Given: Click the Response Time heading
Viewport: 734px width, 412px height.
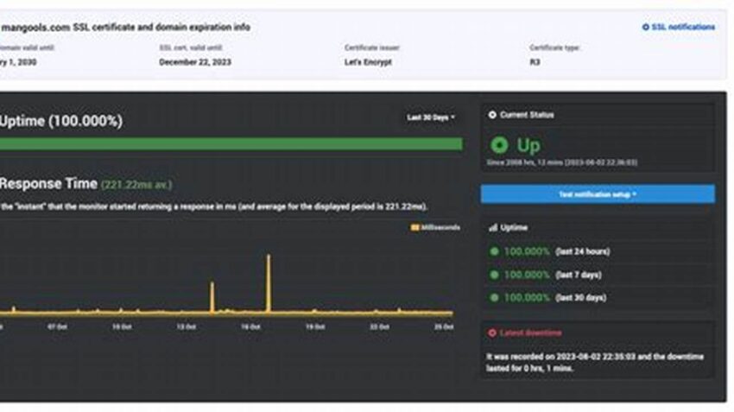Looking at the screenshot, I should click(x=48, y=183).
